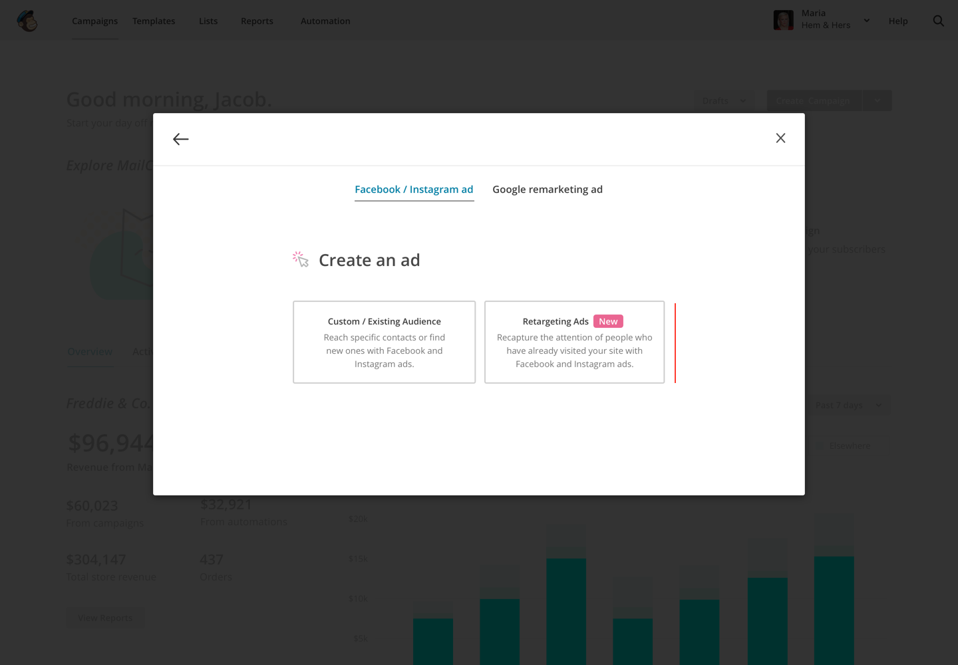Click the View Reports button
This screenshot has height=665, width=958.
click(x=105, y=618)
